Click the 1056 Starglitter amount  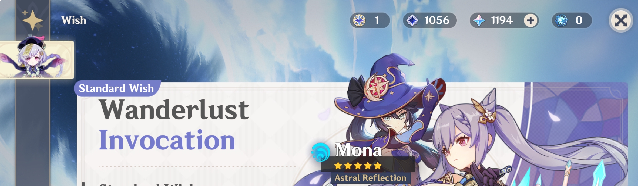[x=437, y=20]
